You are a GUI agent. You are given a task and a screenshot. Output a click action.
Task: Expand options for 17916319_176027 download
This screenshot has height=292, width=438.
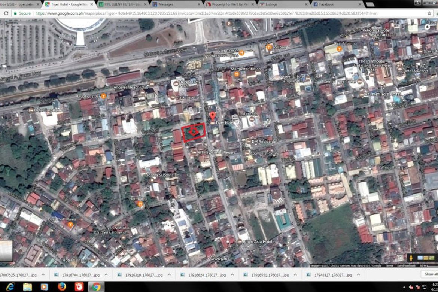point(169,275)
